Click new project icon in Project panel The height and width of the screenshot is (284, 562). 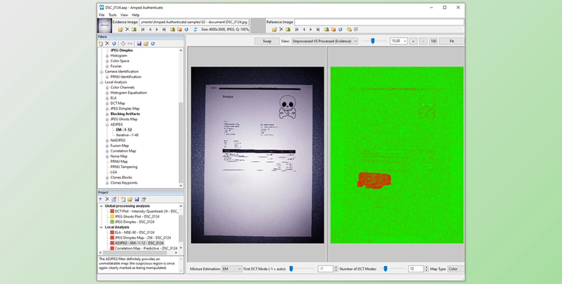[123, 200]
